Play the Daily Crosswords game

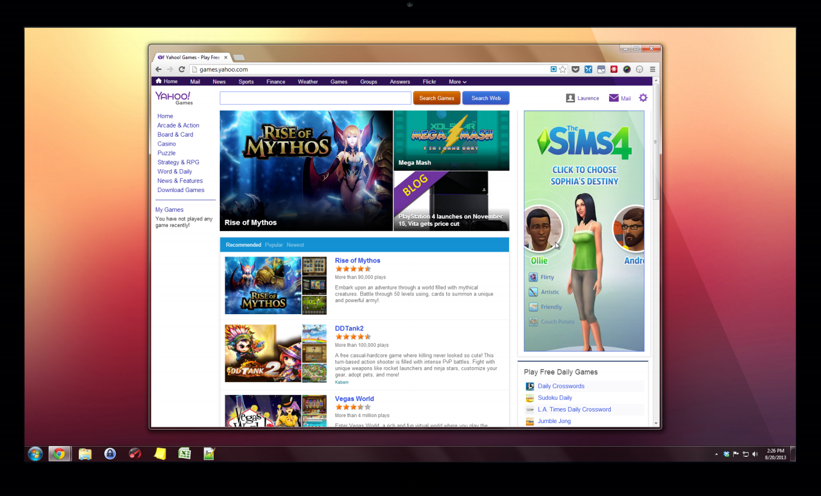[x=561, y=386]
